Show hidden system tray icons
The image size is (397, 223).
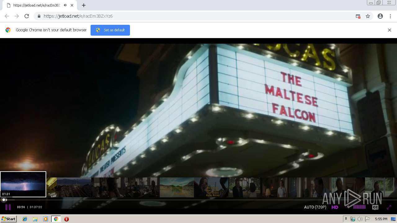point(346,219)
